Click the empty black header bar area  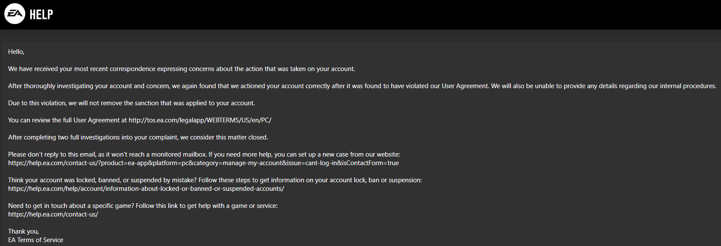(386, 15)
